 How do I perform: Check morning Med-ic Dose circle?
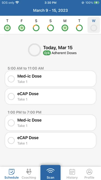click(x=11, y=79)
